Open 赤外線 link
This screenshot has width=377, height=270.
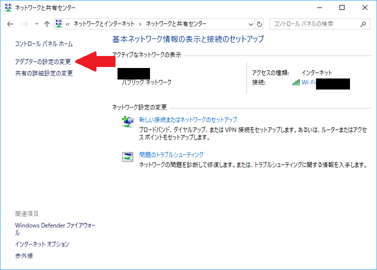pyautogui.click(x=24, y=256)
